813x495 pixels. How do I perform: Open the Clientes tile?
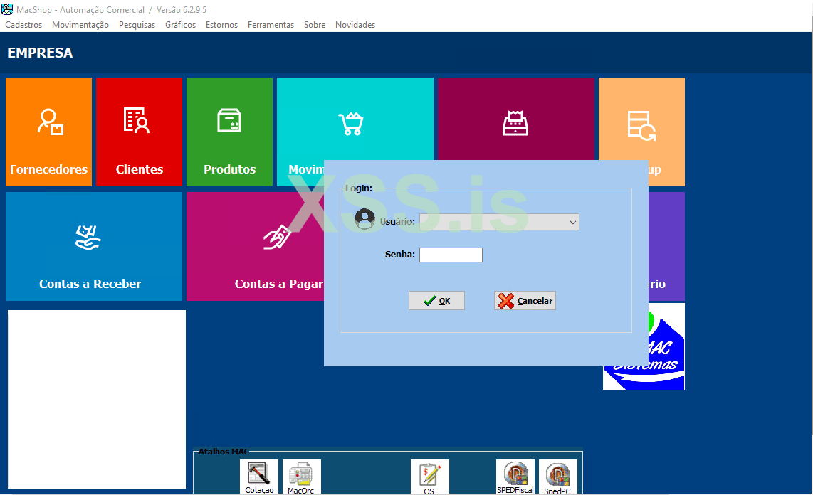click(x=139, y=132)
